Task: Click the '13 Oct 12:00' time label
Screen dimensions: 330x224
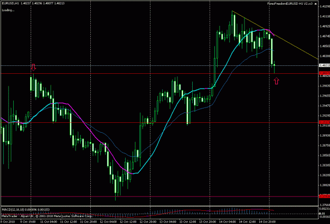Action: coord(187,222)
